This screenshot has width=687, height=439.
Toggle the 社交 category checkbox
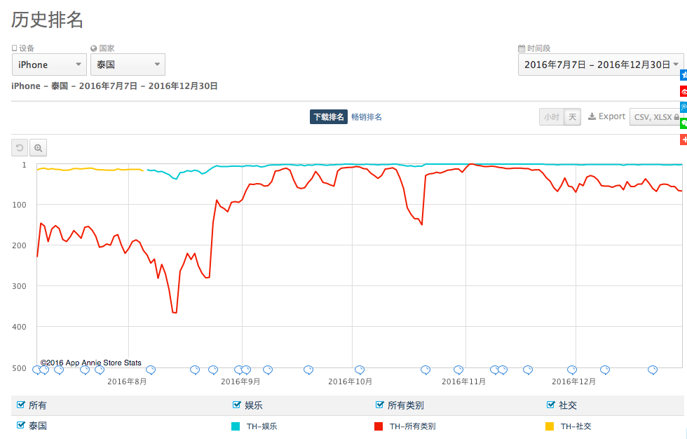coord(551,405)
